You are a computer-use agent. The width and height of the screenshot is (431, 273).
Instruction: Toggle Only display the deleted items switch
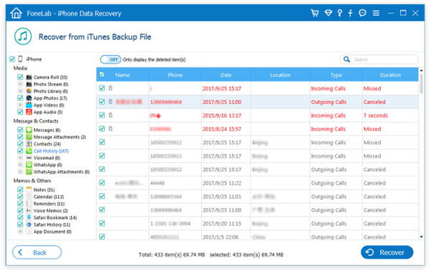point(111,59)
